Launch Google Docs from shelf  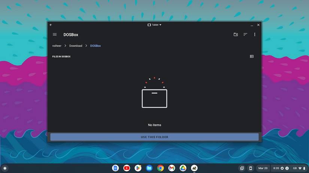pyautogui.click(x=115, y=168)
